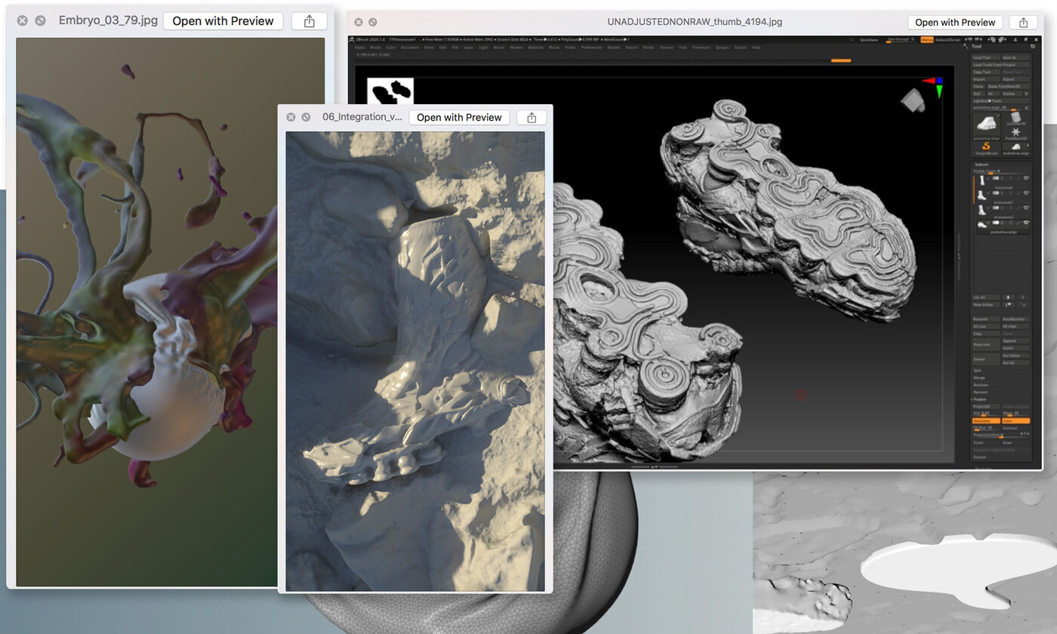The width and height of the screenshot is (1057, 634).
Task: Expand the Extract section
Action: click(x=980, y=457)
